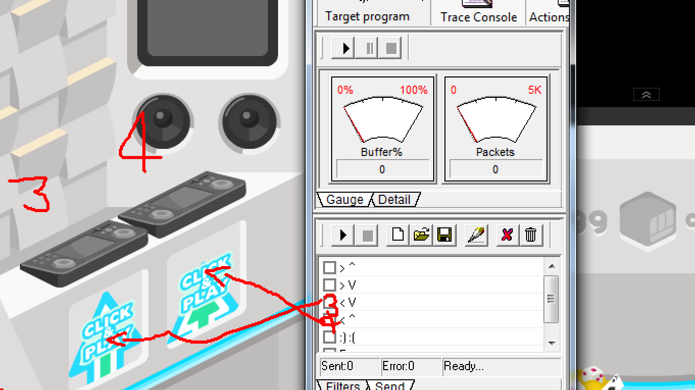Image resolution: width=695 pixels, height=390 pixels.
Task: Check the '> ^' packet checkbox
Action: (x=330, y=267)
